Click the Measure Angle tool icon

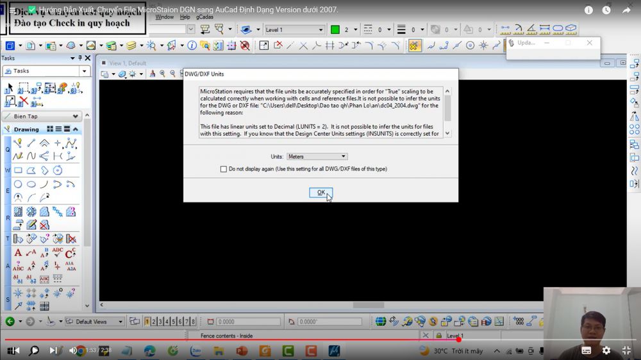click(x=531, y=29)
